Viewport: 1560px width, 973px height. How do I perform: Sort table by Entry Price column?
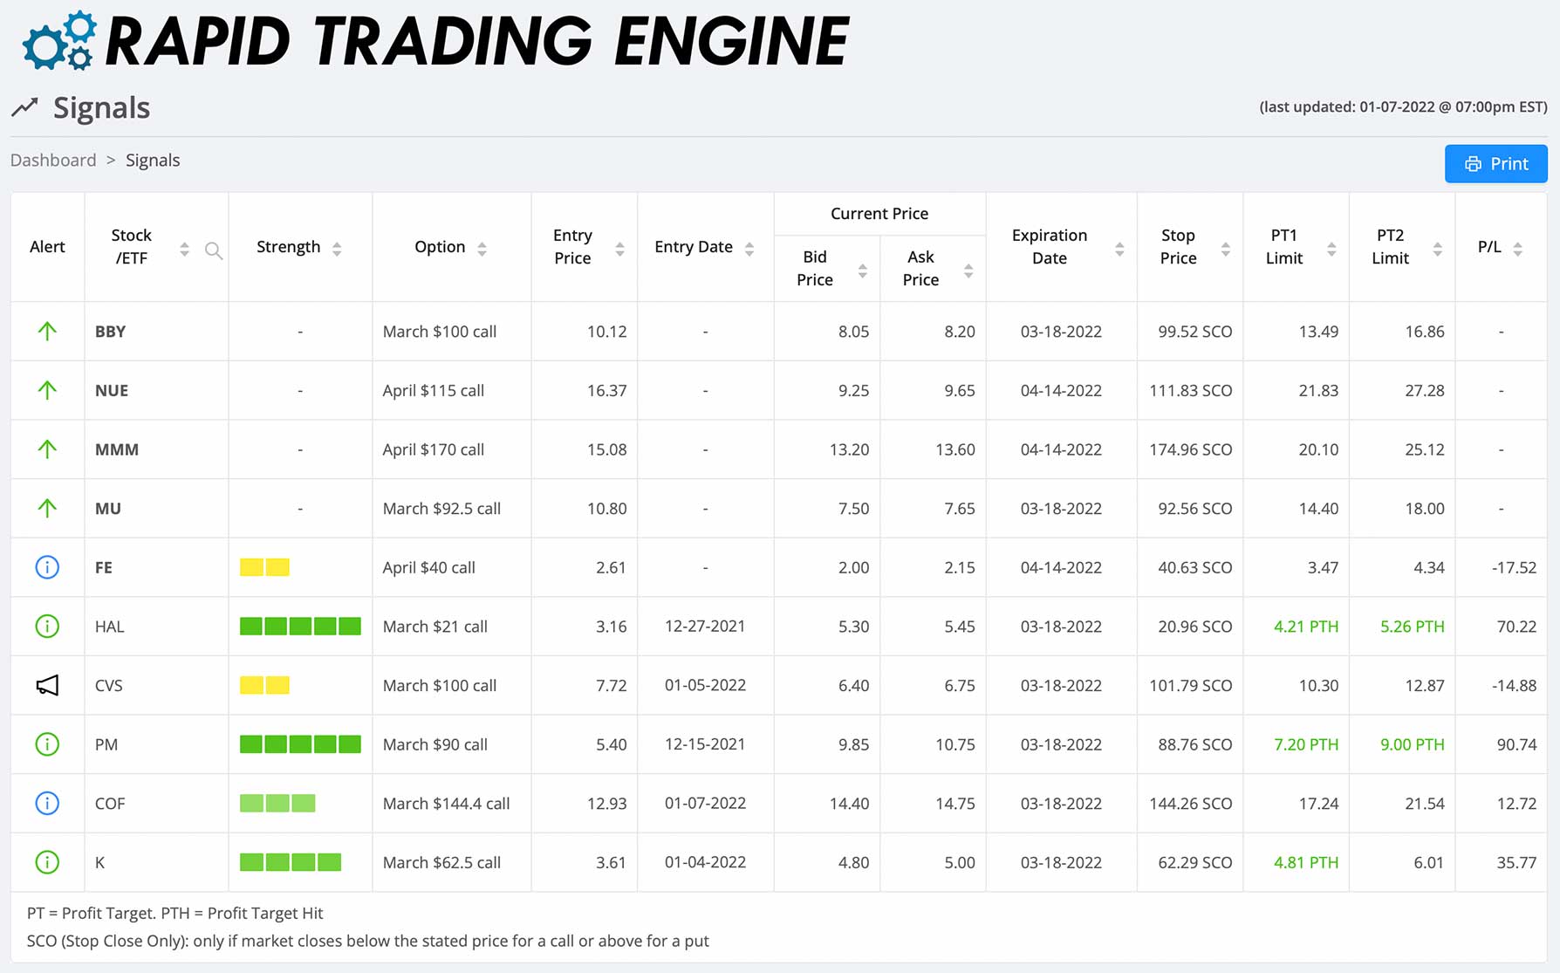619,249
